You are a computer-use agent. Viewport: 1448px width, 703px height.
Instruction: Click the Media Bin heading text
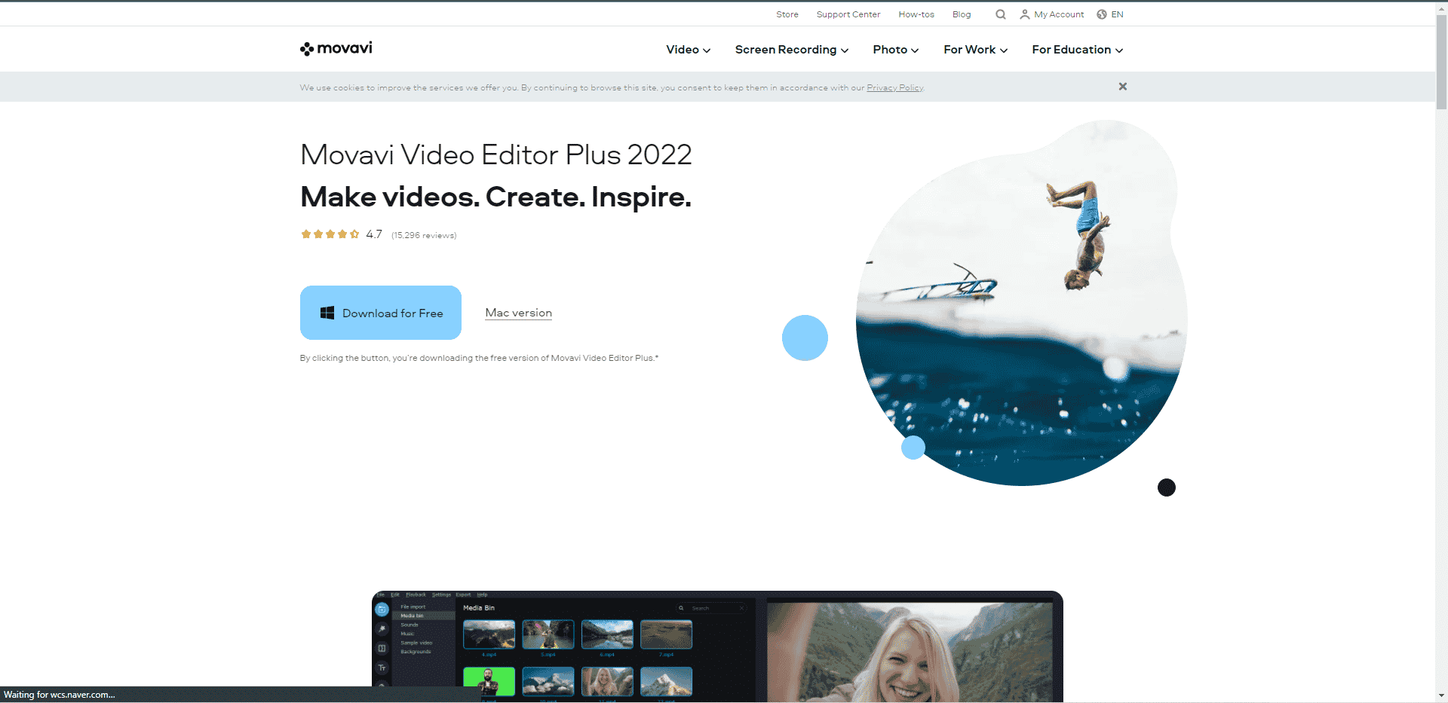479,608
